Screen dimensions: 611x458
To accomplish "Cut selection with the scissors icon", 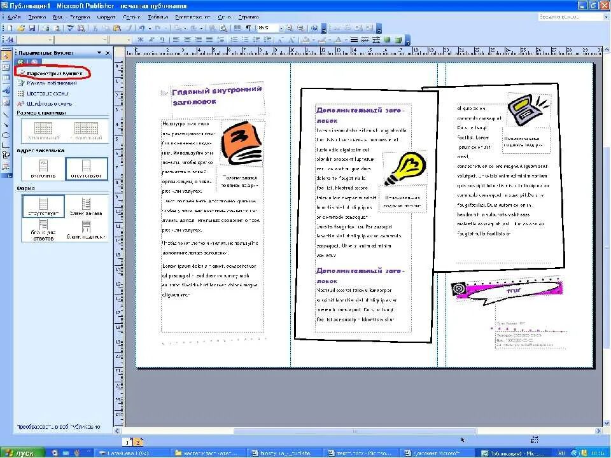I will coord(95,28).
